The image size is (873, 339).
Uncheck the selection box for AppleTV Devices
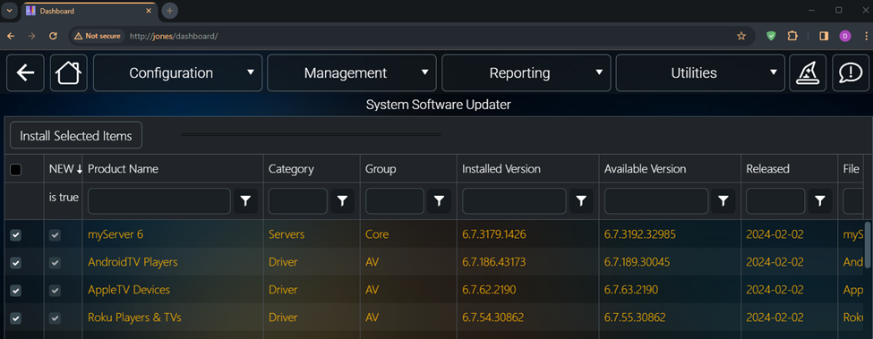click(x=15, y=290)
